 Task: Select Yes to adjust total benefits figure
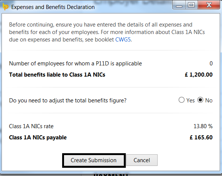tap(182, 100)
